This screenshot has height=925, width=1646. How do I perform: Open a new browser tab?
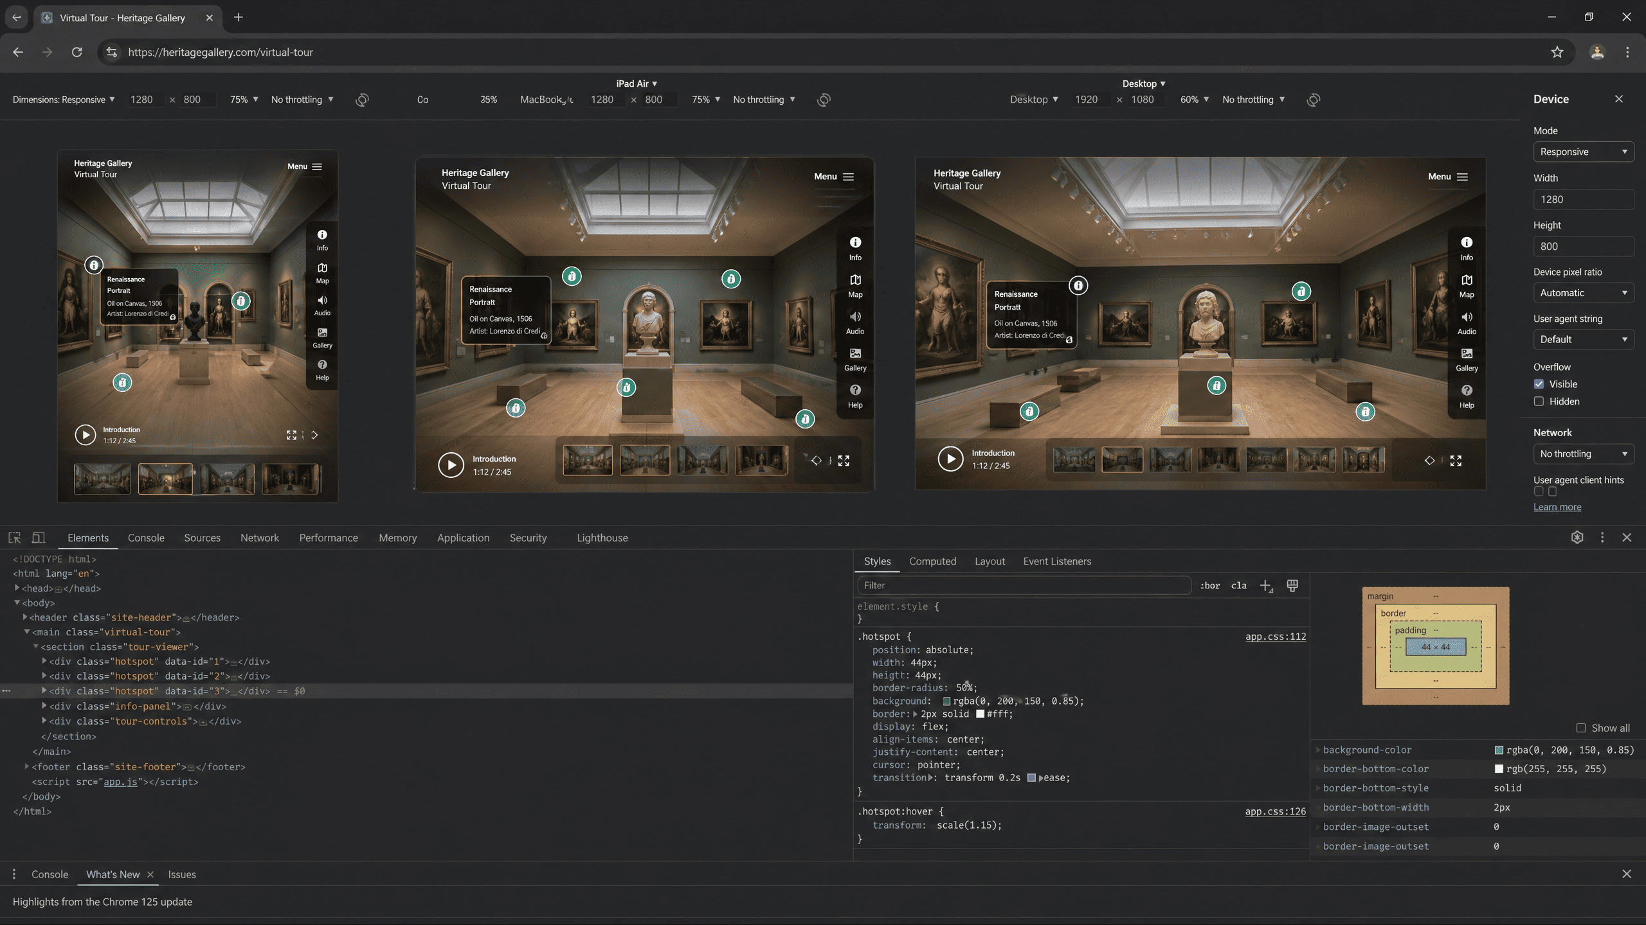tap(239, 17)
